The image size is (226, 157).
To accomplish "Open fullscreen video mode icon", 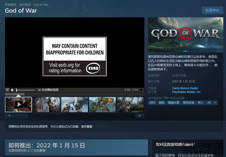I will click(141, 90).
